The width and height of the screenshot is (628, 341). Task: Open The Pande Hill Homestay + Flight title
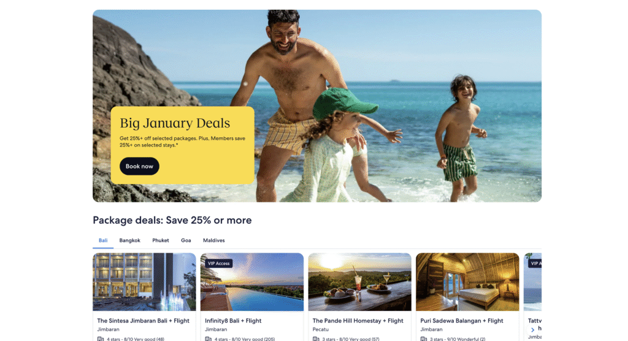[358, 321]
